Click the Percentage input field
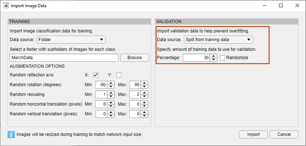 point(197,58)
